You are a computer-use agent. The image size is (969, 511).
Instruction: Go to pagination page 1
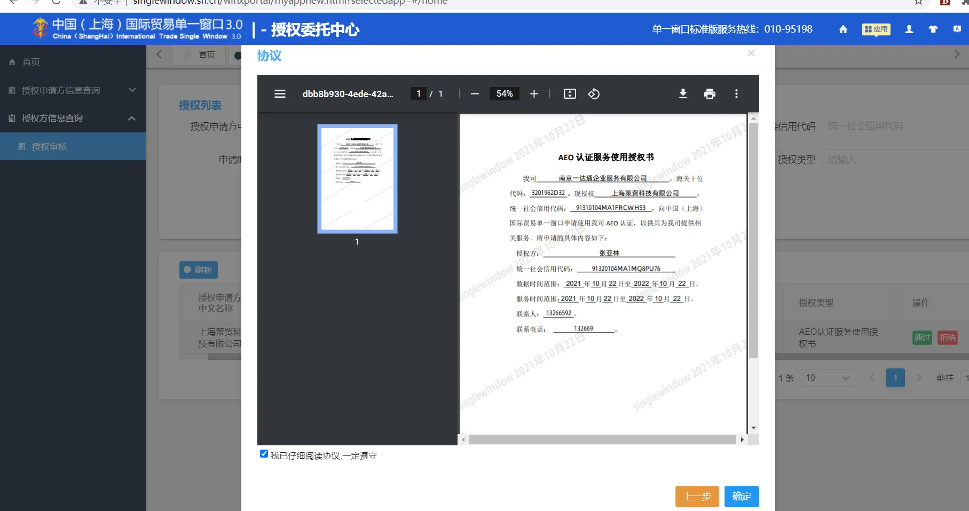(895, 378)
